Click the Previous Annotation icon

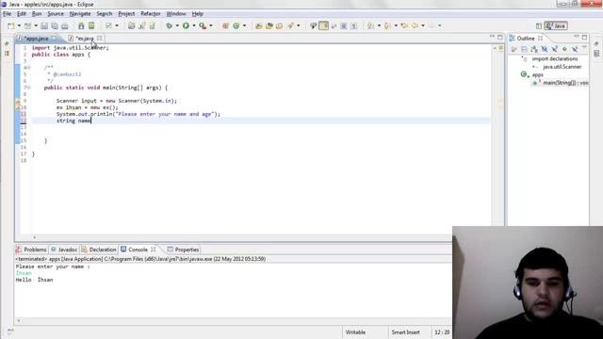coord(387,25)
